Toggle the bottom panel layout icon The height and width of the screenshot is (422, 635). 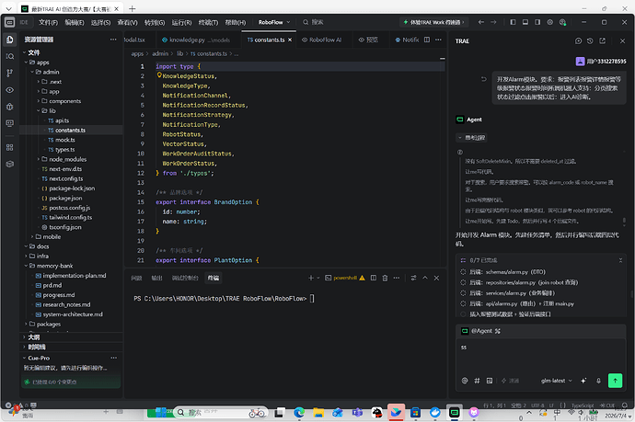click(x=525, y=22)
